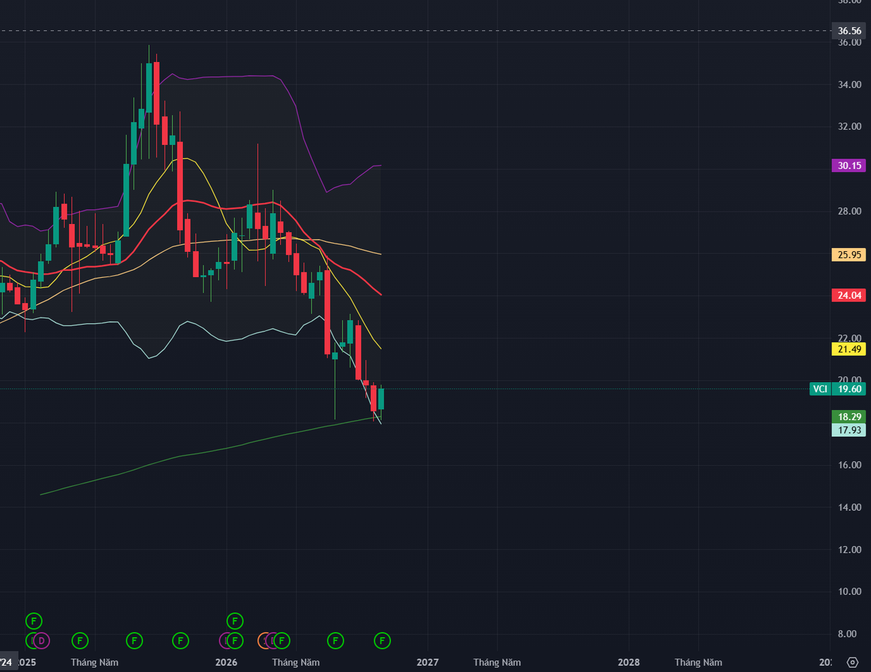
Task: Click the 2026 label on time axis
Action: (227, 662)
